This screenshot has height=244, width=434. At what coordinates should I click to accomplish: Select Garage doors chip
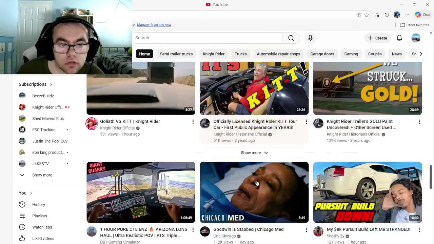(322, 54)
